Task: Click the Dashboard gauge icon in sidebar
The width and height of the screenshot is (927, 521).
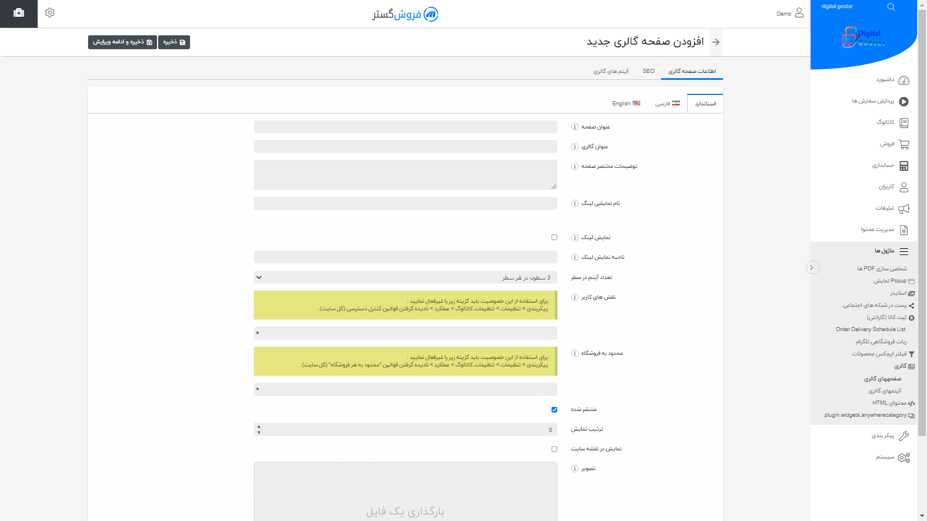Action: pyautogui.click(x=903, y=80)
